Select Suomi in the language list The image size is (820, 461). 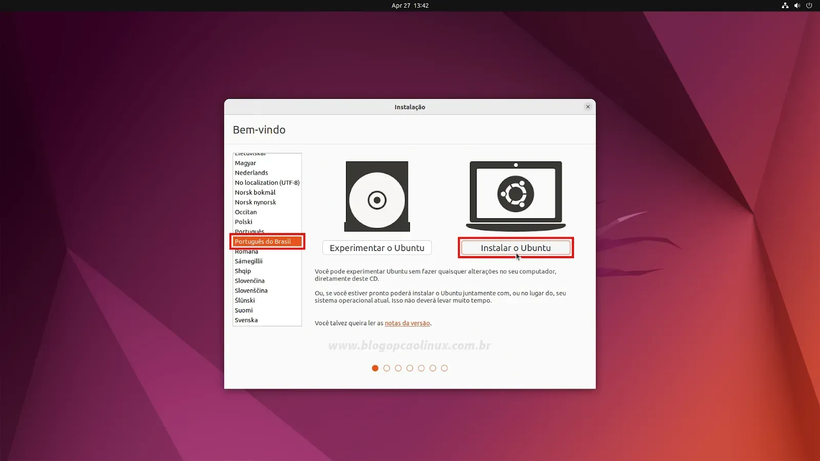click(267, 310)
